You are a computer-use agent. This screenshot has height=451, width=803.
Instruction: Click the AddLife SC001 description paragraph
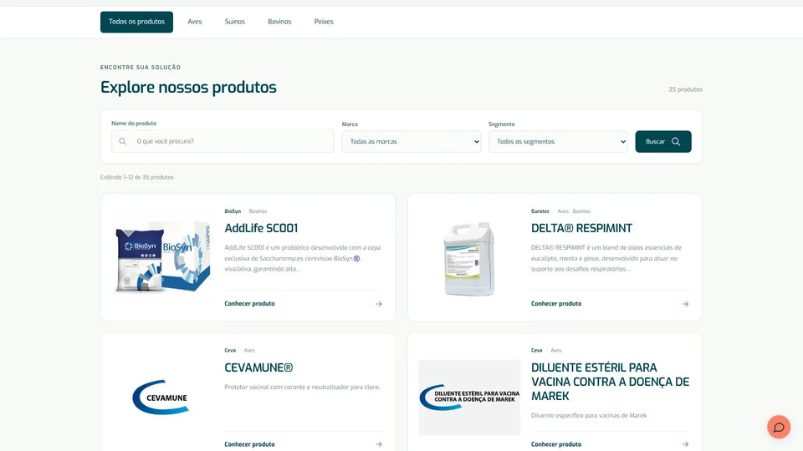click(303, 258)
